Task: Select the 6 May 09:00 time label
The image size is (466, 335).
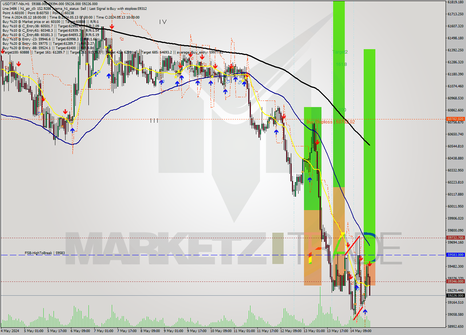Action: [81, 331]
